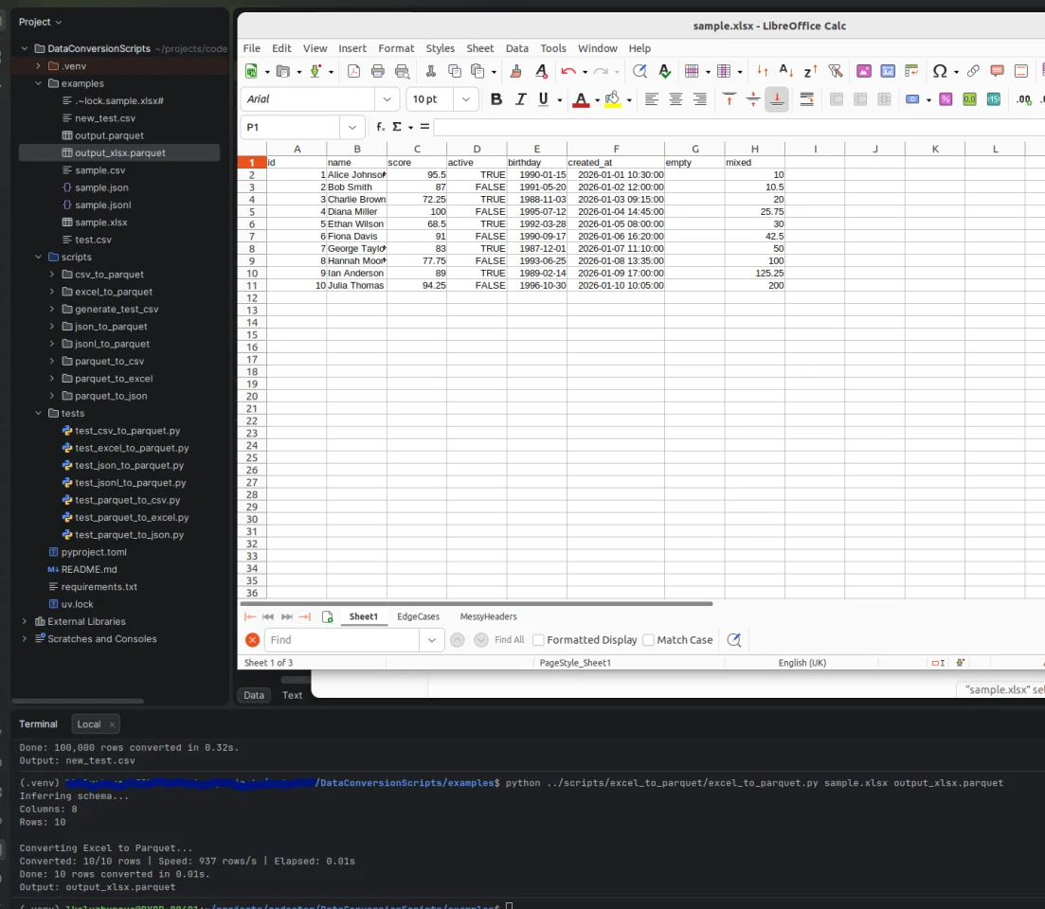Select Clone Formatting paintbrush

click(515, 71)
